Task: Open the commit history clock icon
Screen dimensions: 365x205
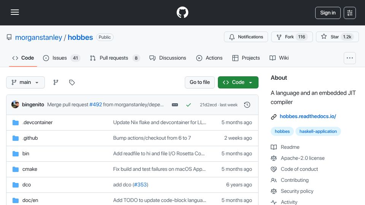Action: pyautogui.click(x=247, y=105)
